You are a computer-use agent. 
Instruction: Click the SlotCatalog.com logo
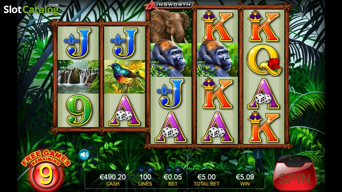(31, 9)
